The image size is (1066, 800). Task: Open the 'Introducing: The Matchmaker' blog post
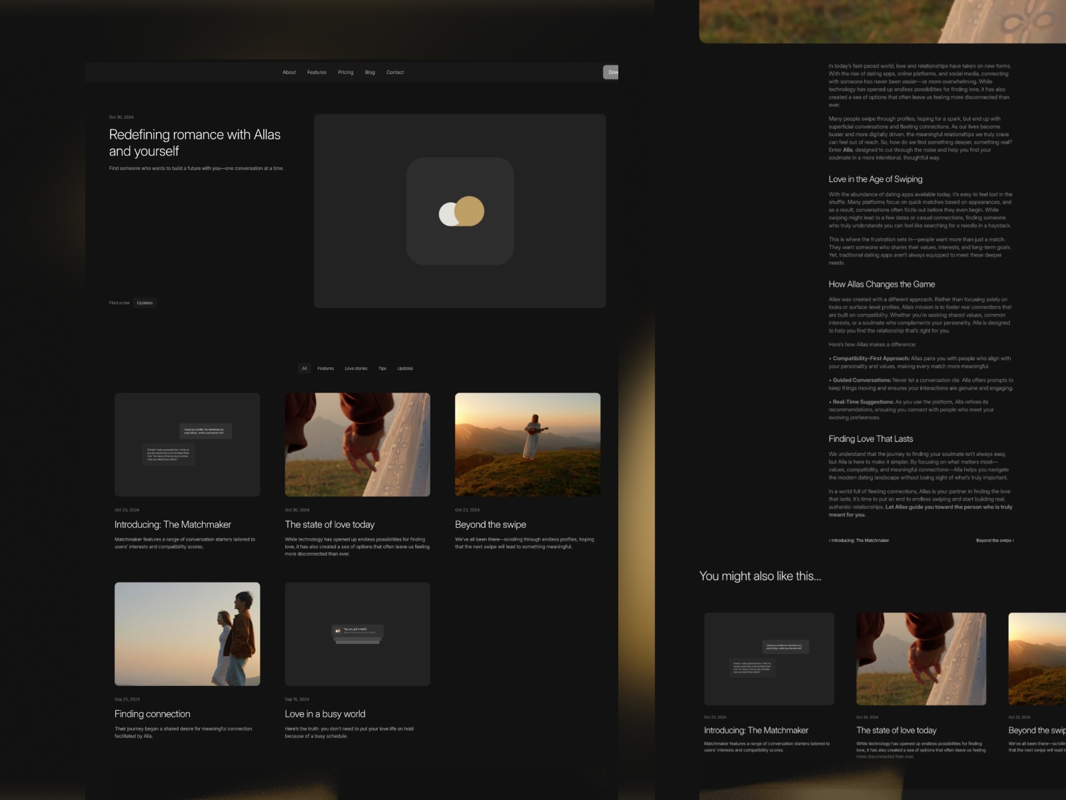(x=174, y=524)
